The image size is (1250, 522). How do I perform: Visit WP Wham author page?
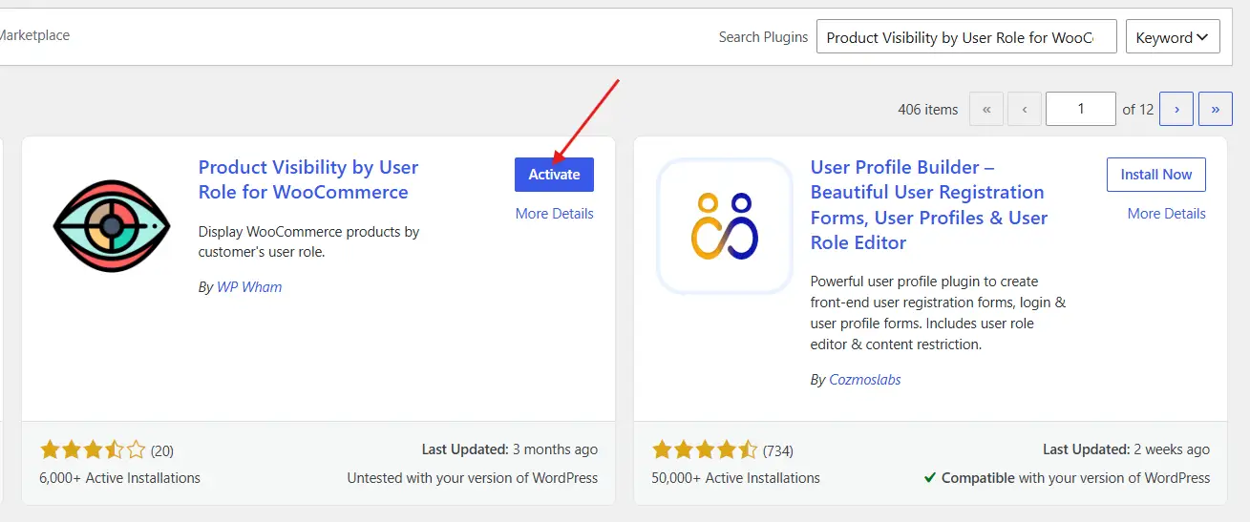click(x=249, y=286)
